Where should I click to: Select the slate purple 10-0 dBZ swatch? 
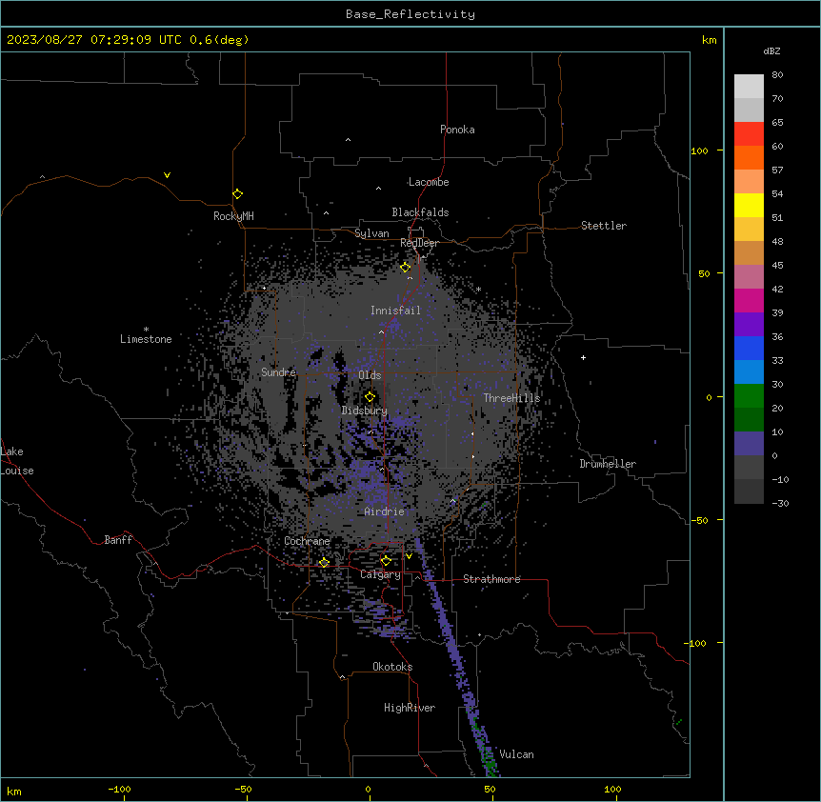point(749,444)
